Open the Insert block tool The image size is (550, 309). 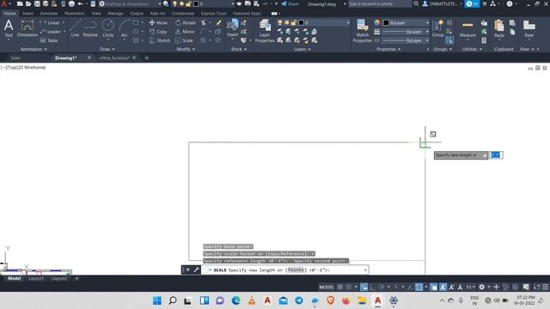(x=232, y=28)
